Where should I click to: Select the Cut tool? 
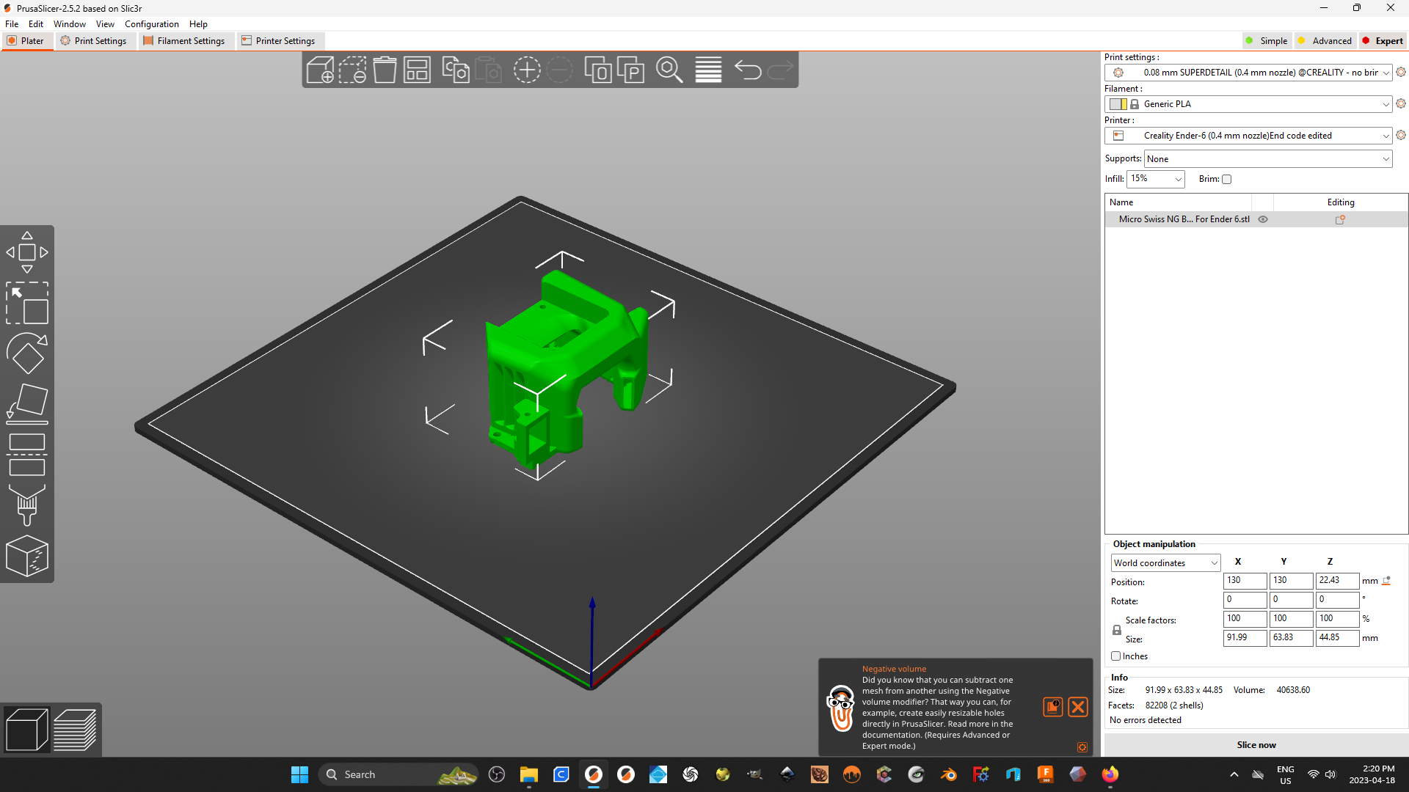pyautogui.click(x=27, y=455)
